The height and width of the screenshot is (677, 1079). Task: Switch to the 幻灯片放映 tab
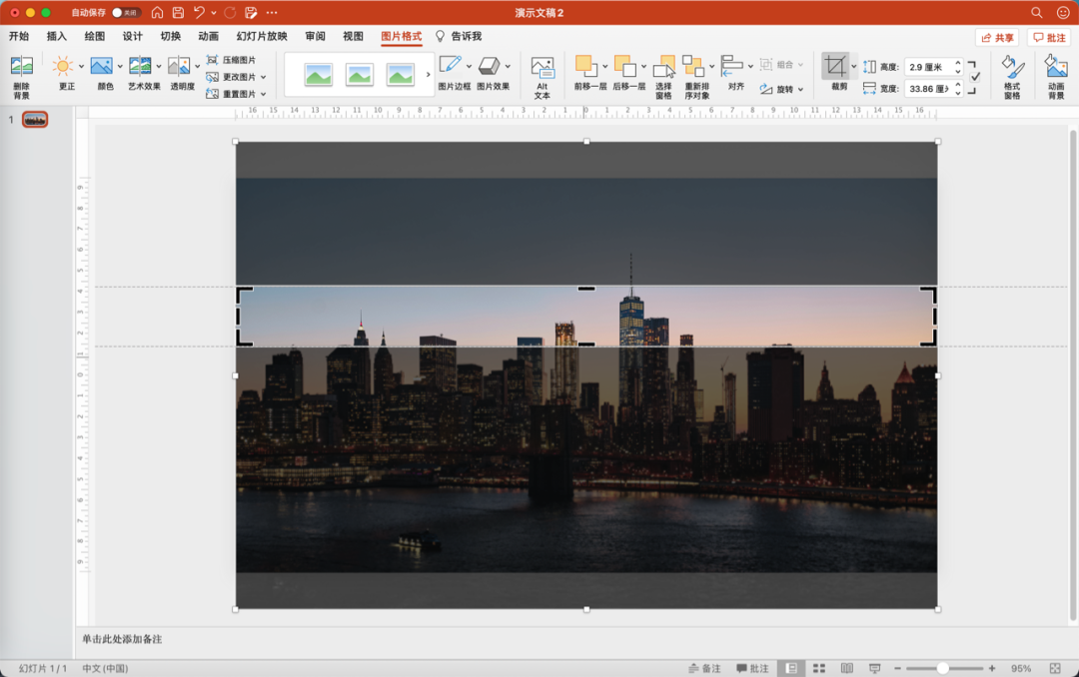tap(262, 37)
